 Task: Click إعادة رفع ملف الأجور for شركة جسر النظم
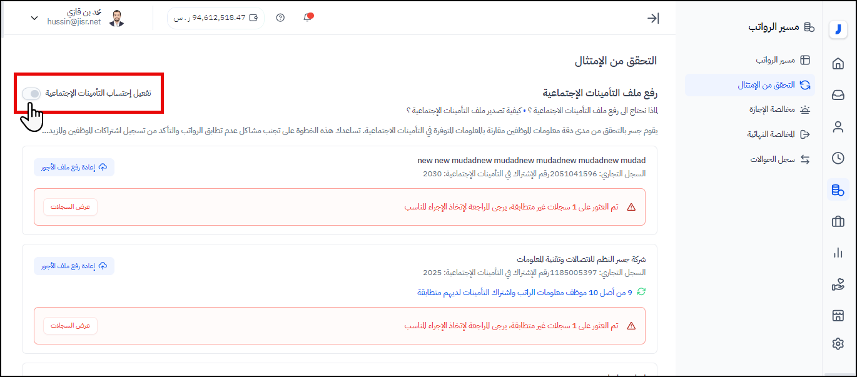pyautogui.click(x=74, y=266)
